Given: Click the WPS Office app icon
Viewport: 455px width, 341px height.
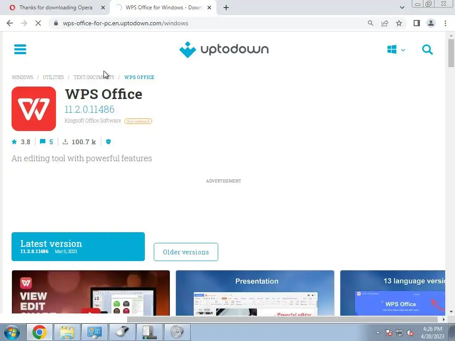Looking at the screenshot, I should pyautogui.click(x=34, y=109).
